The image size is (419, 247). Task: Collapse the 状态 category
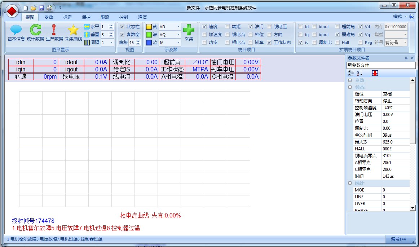click(x=350, y=87)
